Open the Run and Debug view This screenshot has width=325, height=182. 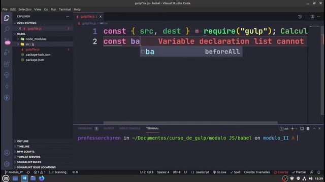[x=7, y=52]
